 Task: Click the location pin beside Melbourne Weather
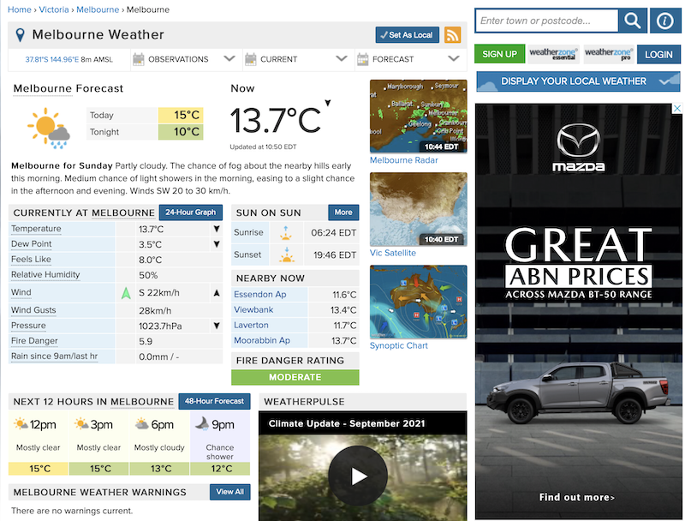[x=21, y=36]
